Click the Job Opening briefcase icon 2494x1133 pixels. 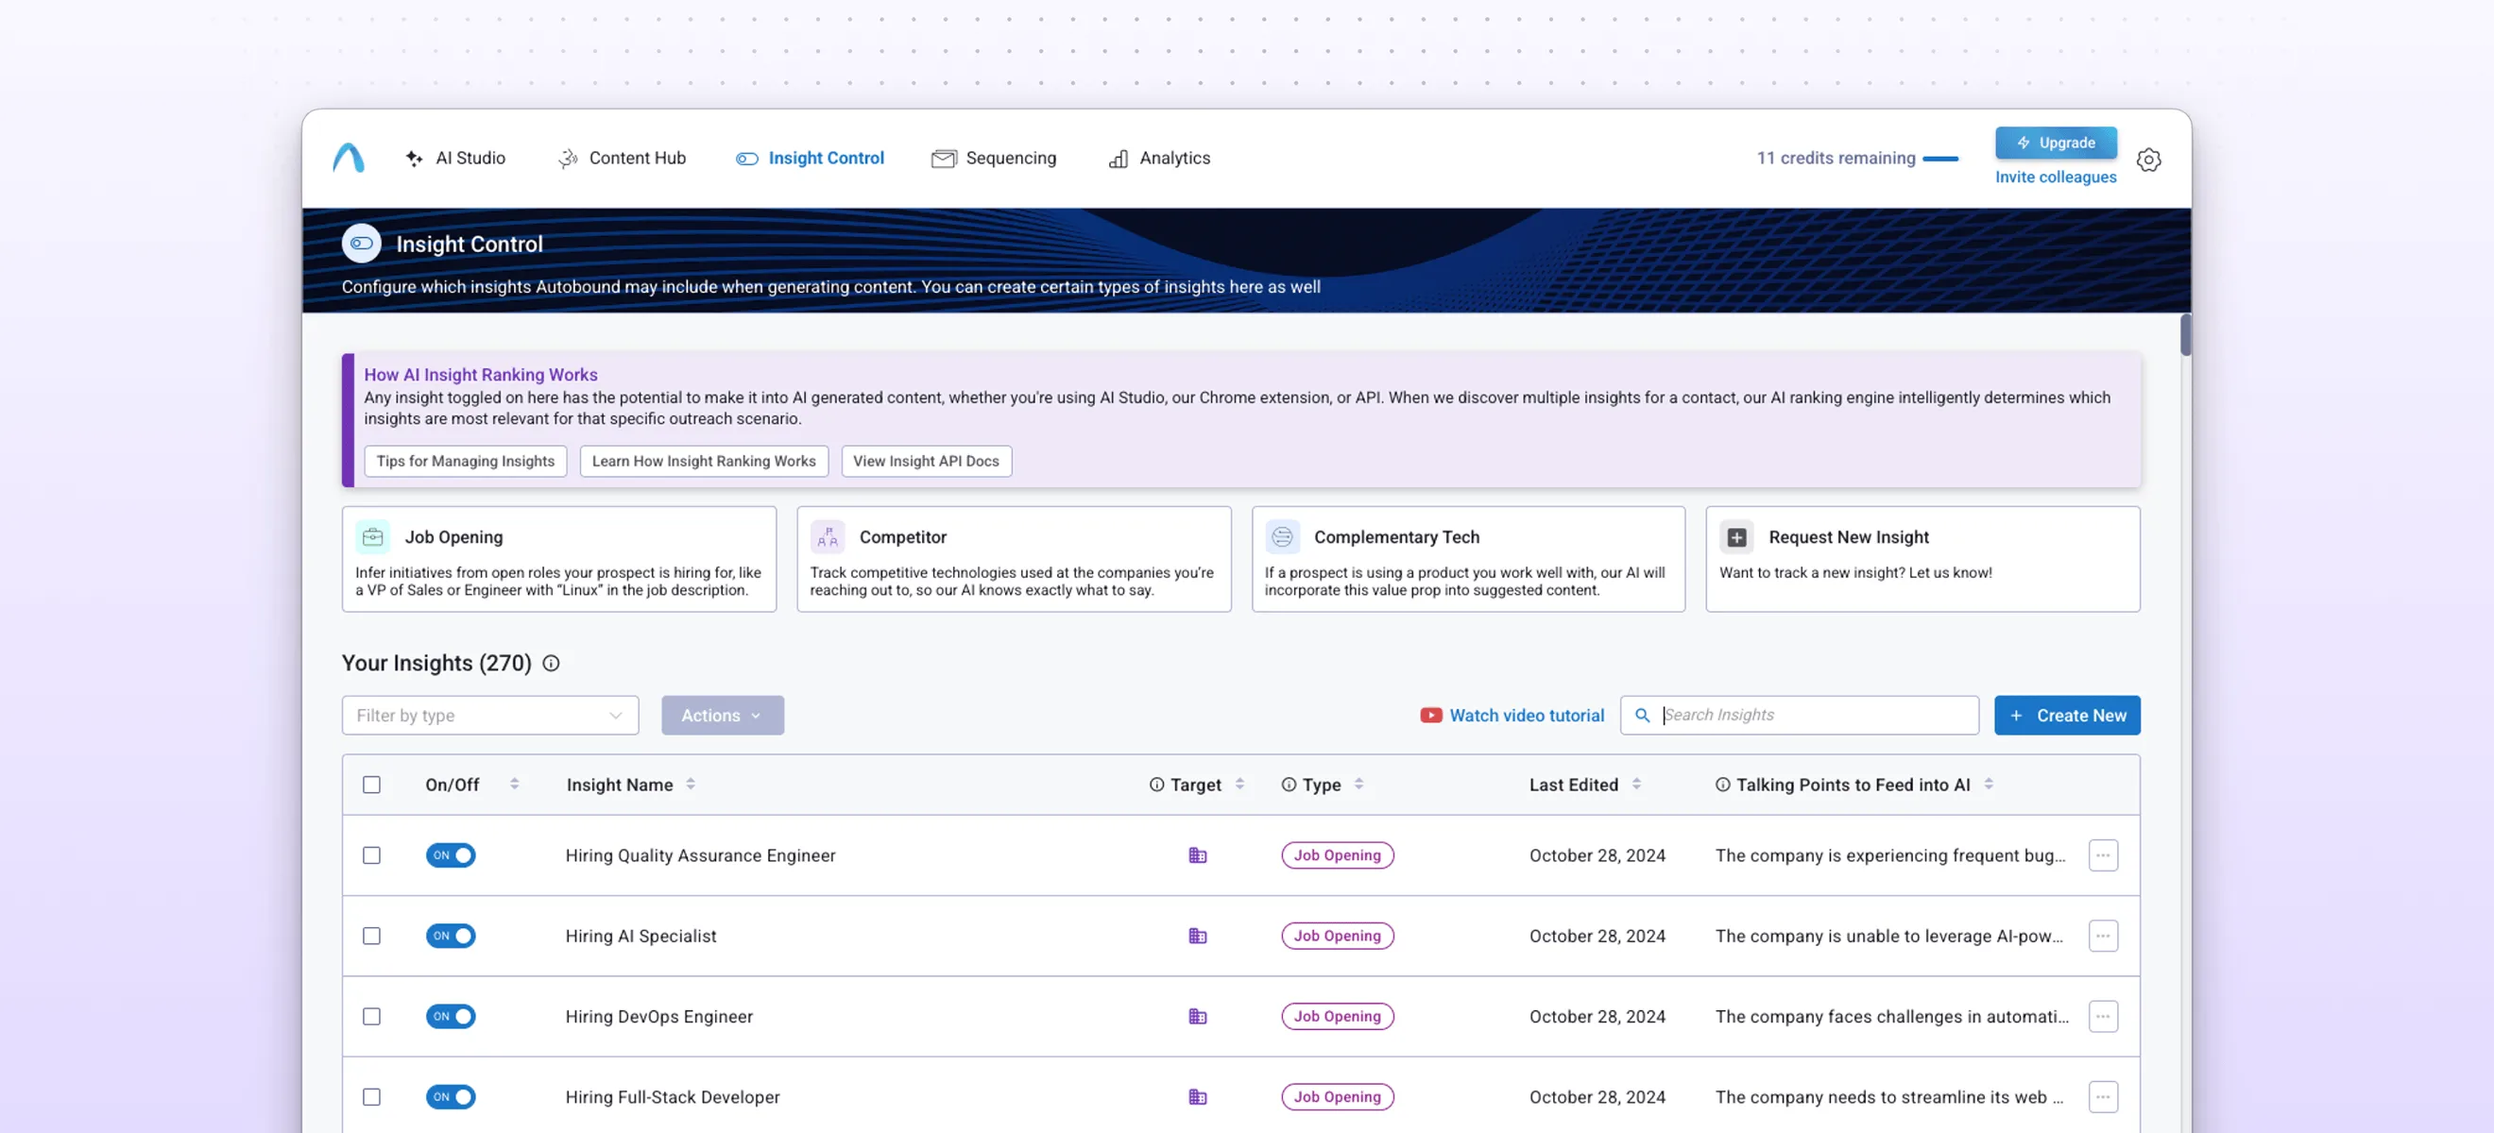coord(373,537)
